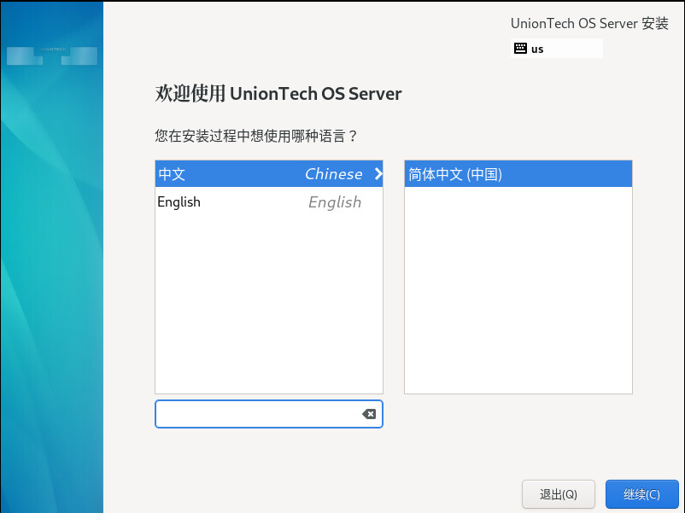Image resolution: width=685 pixels, height=513 pixels.
Task: Click the 继续(C) continue button
Action: [641, 494]
